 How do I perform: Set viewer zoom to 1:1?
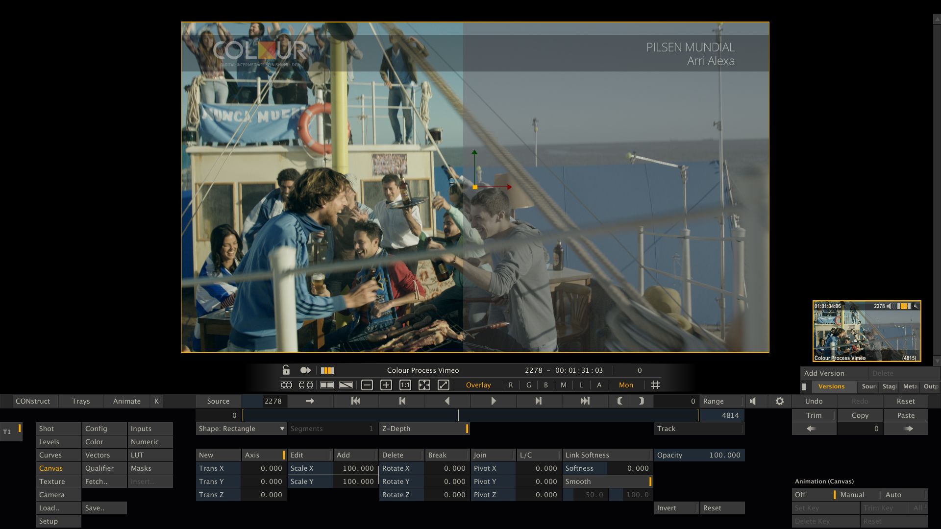pos(405,385)
